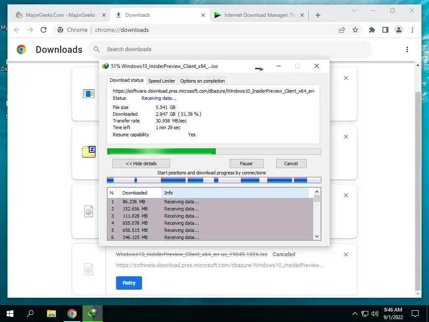Reload the downloads page
This screenshot has width=429, height=322.
tap(44, 30)
